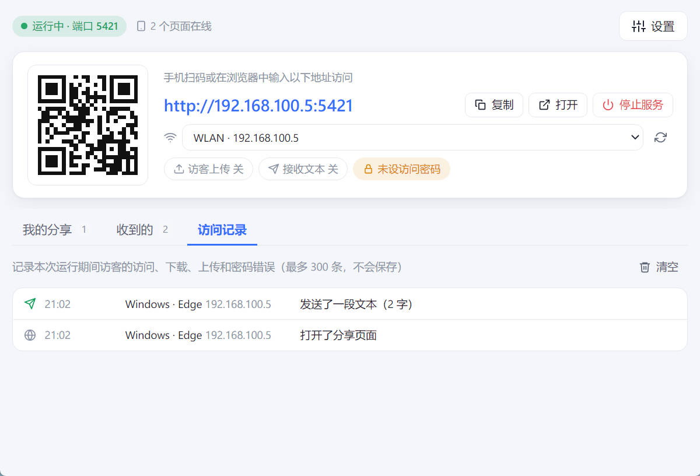The width and height of the screenshot is (700, 476).
Task: Click the 未设访问密码 password badge
Action: pos(401,169)
